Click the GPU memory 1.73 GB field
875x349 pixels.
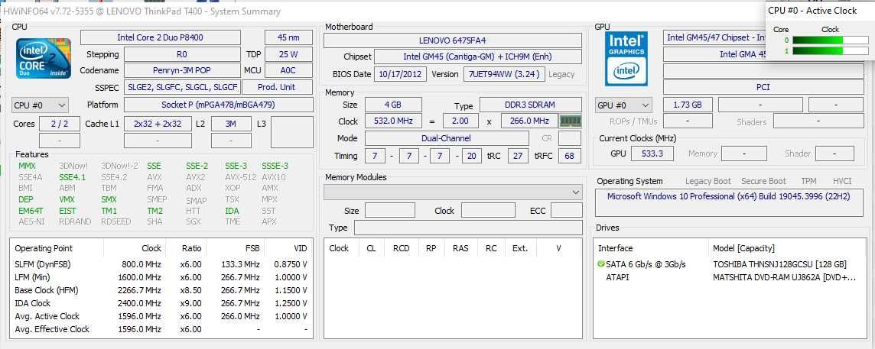[688, 105]
